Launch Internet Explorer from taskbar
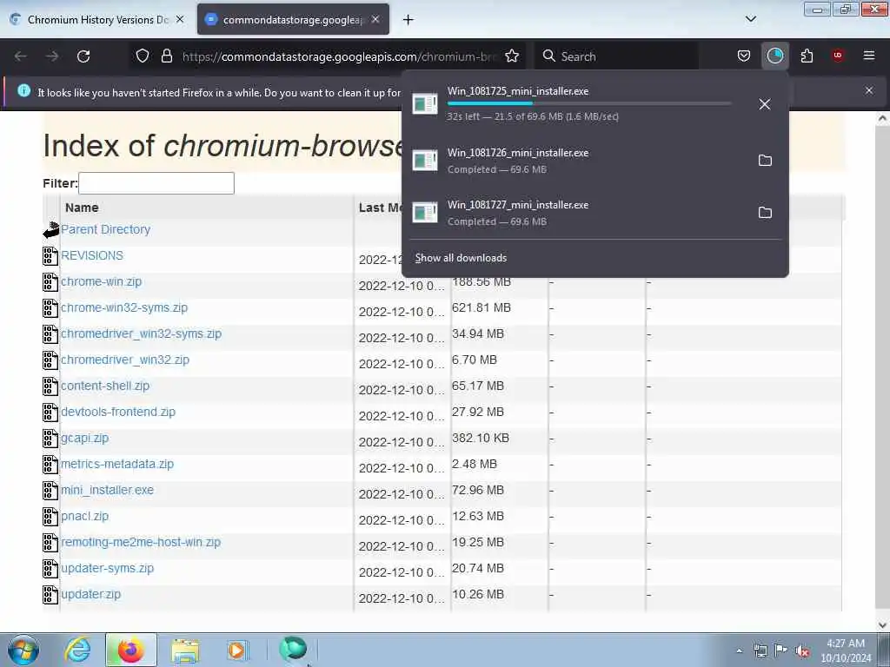 pos(77,650)
